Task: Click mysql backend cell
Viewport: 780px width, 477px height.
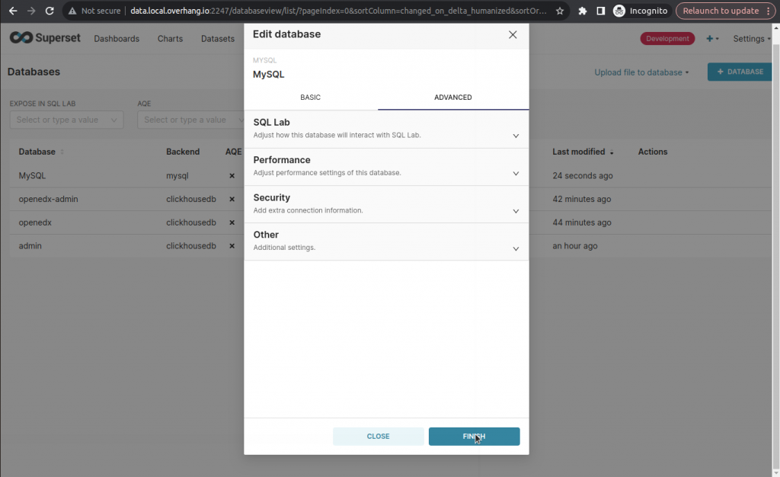Action: pos(177,175)
